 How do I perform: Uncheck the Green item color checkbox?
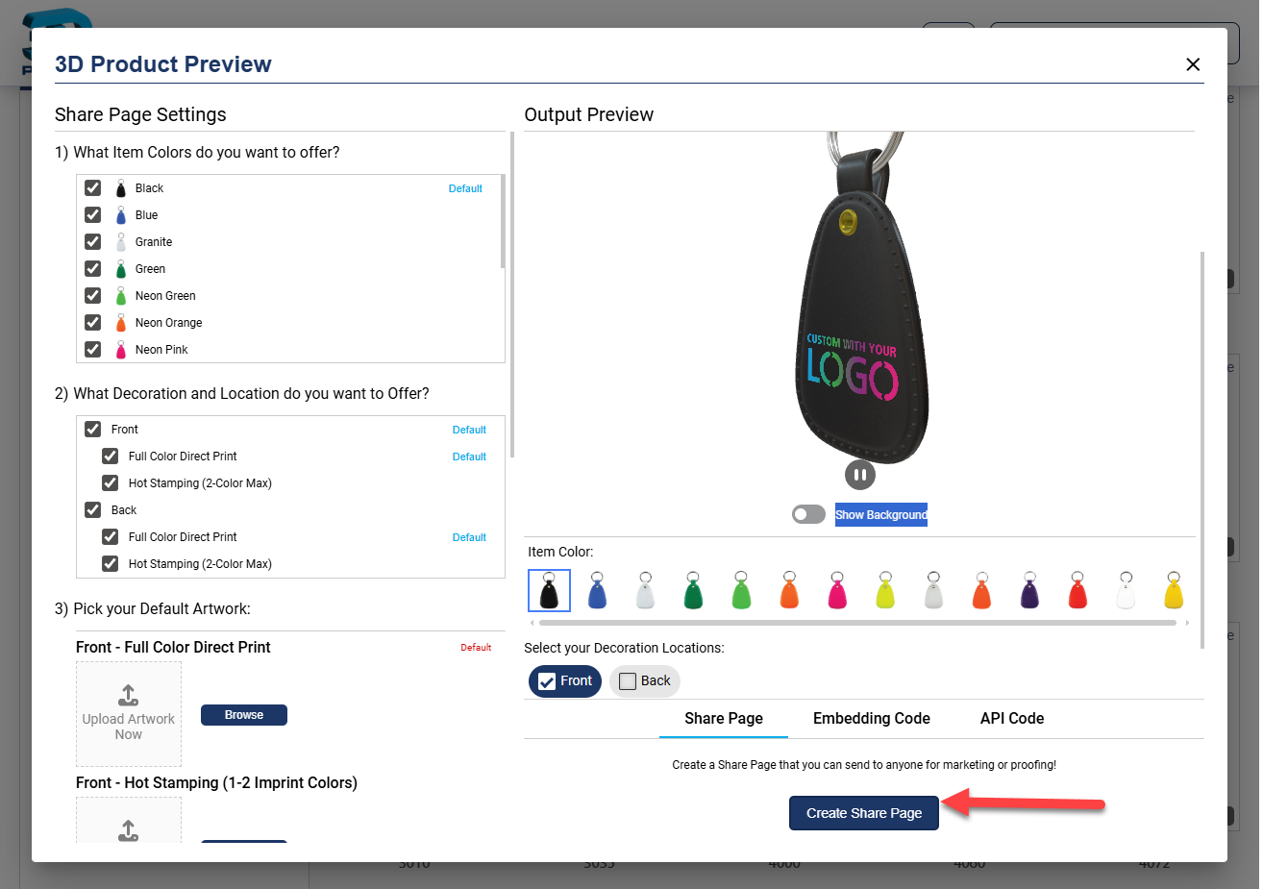[x=93, y=269]
